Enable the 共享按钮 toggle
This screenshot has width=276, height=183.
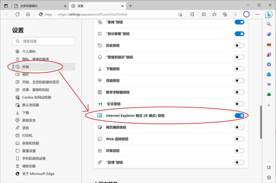click(x=239, y=150)
